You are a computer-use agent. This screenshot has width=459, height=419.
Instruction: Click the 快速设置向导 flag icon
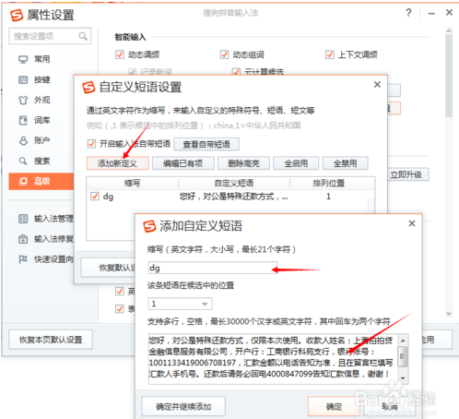23,259
